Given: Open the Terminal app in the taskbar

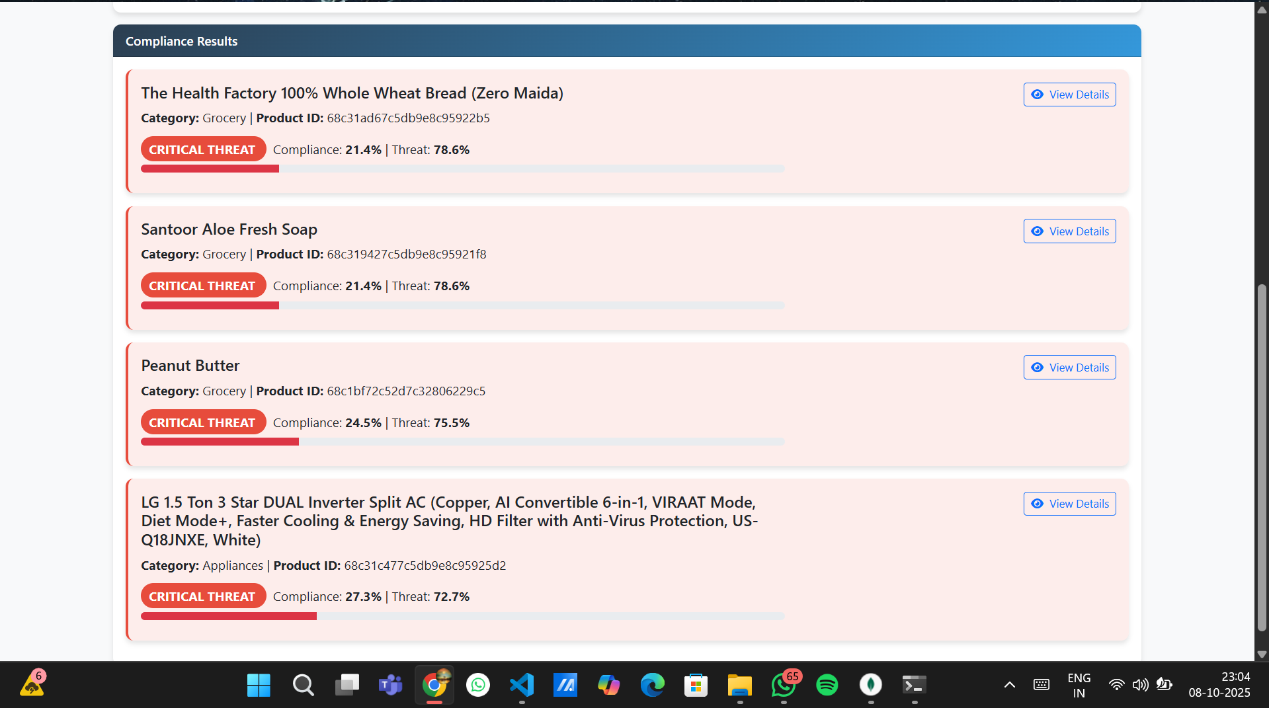Looking at the screenshot, I should [x=914, y=685].
